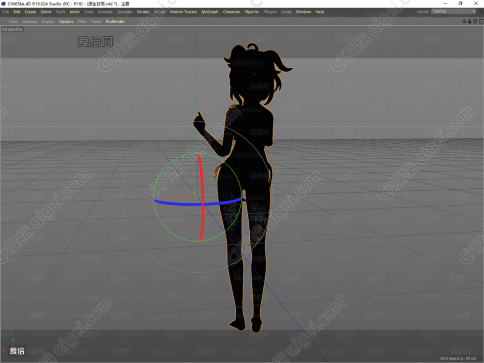
Task: Open the Plugins menu
Action: 270,12
